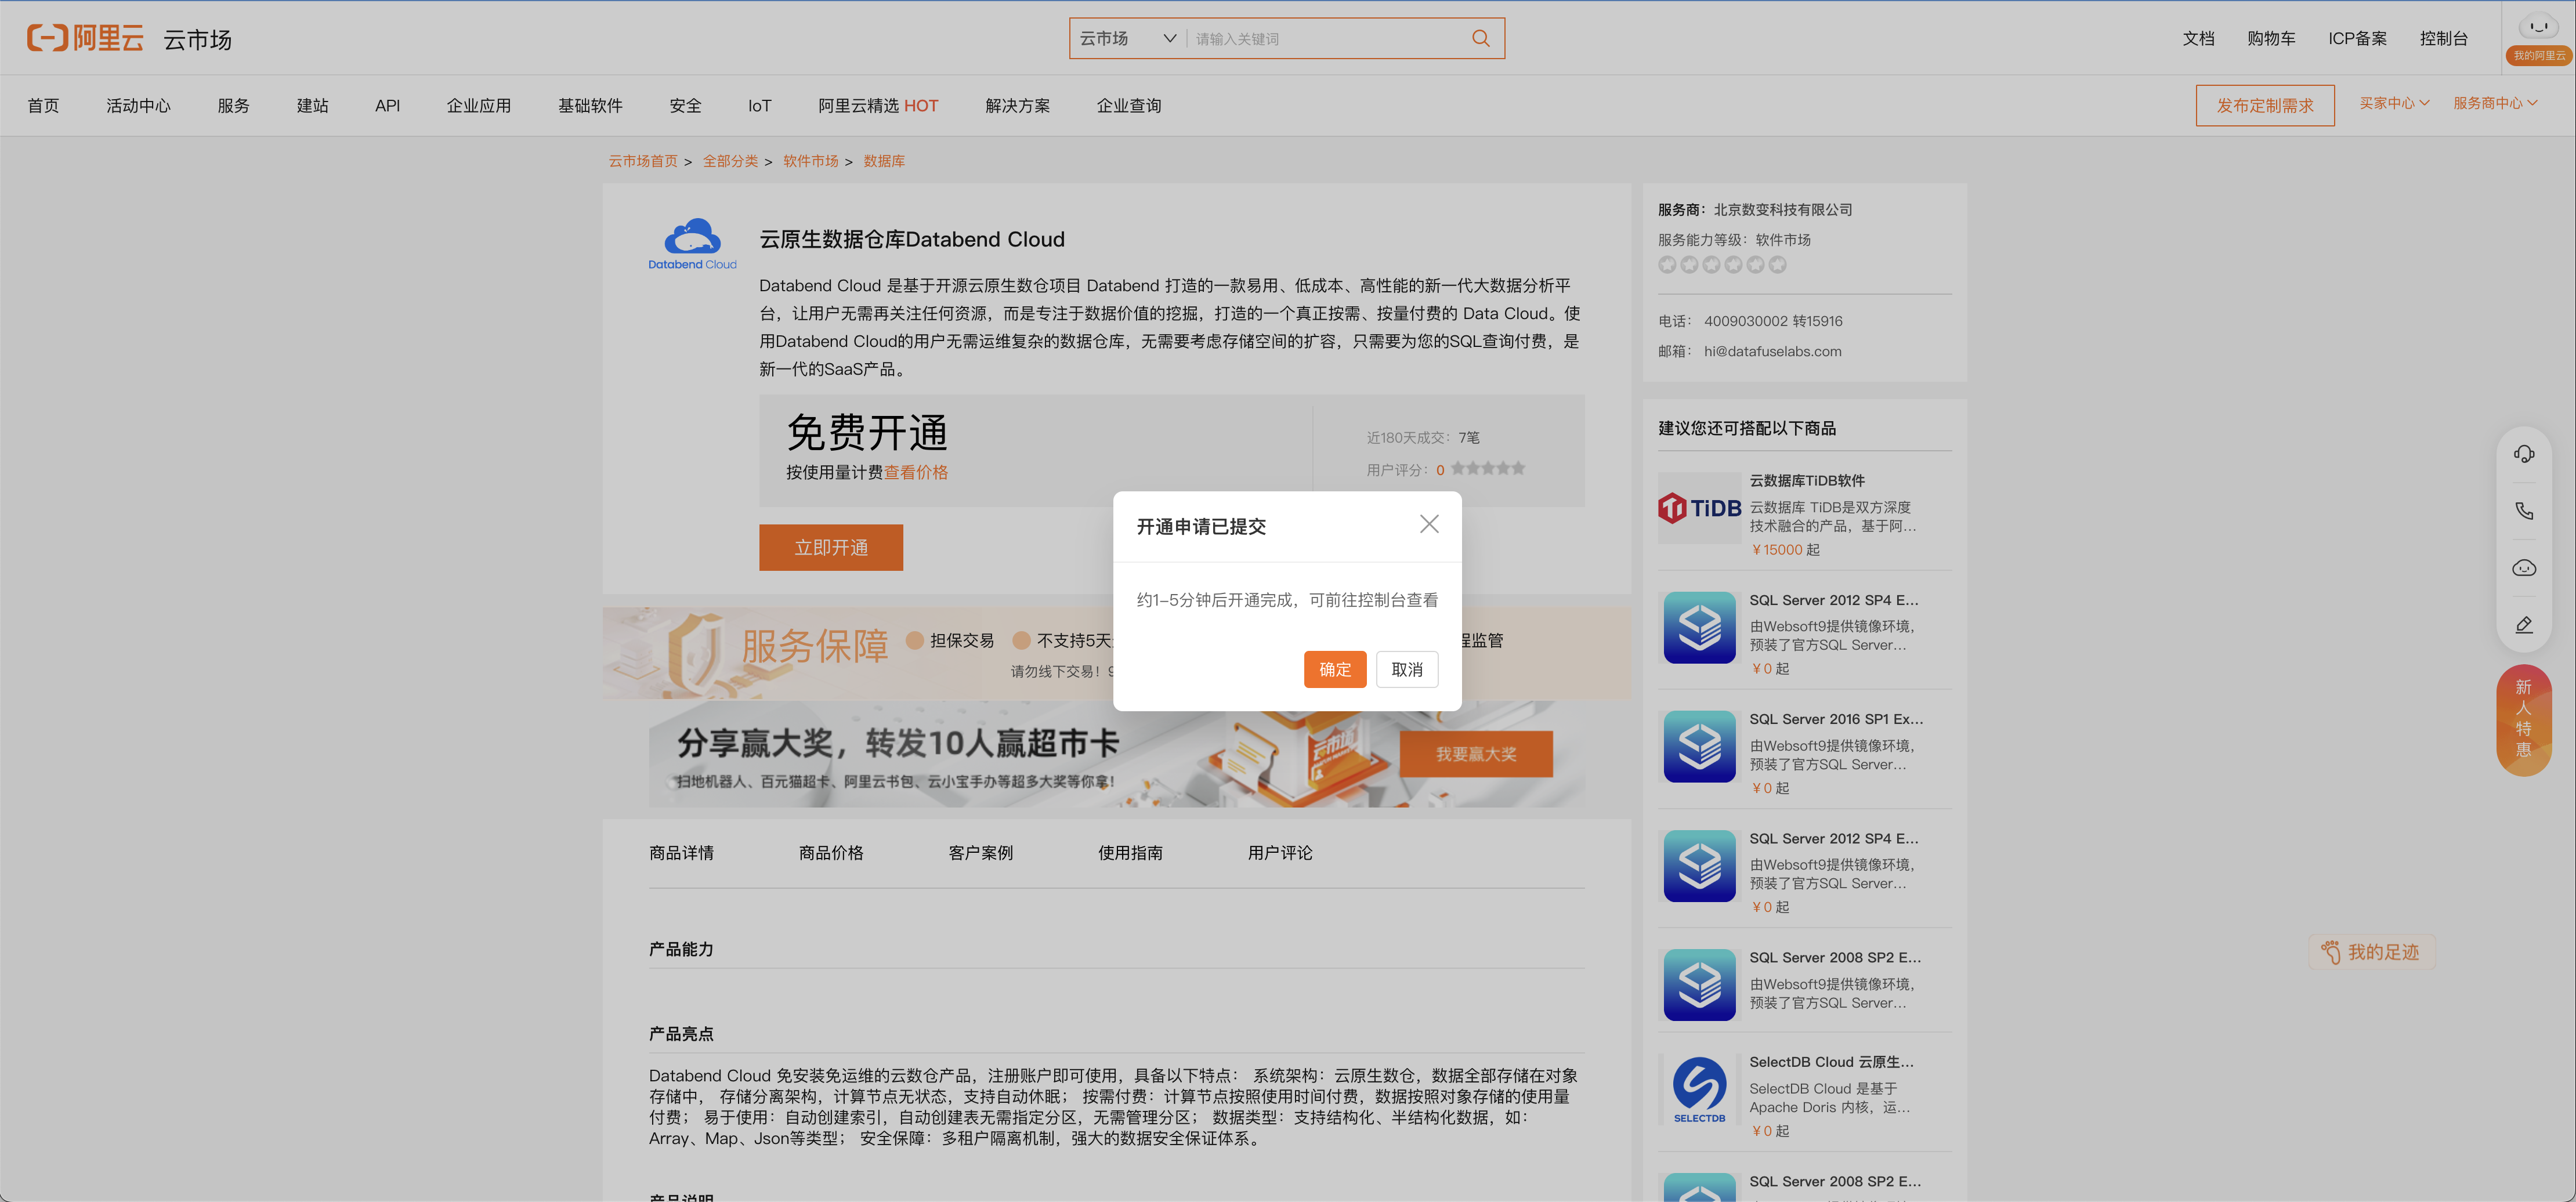
Task: Click the Aliyun logo icon
Action: click(85, 38)
